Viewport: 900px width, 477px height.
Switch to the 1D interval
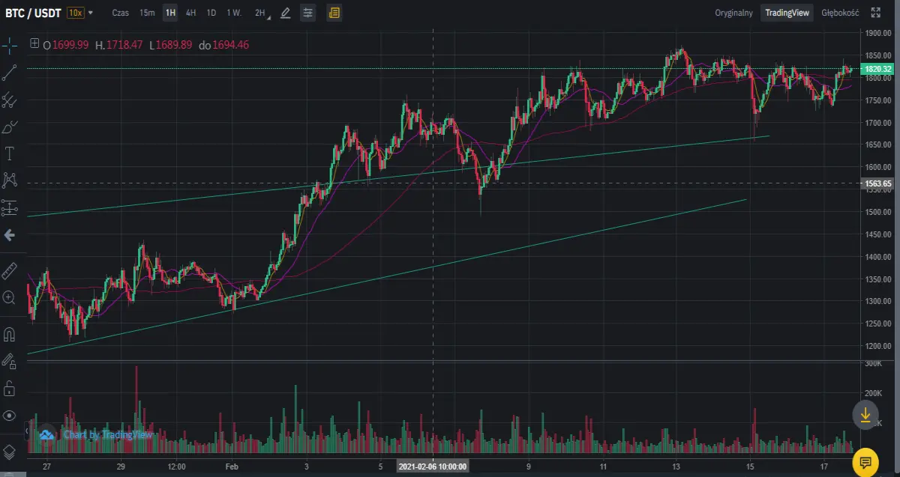(211, 13)
